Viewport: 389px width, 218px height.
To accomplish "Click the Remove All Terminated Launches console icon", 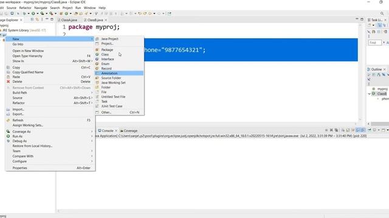I will pyautogui.click(x=336, y=130).
